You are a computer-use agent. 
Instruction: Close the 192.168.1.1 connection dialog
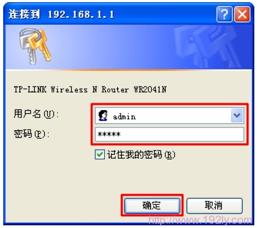click(242, 14)
